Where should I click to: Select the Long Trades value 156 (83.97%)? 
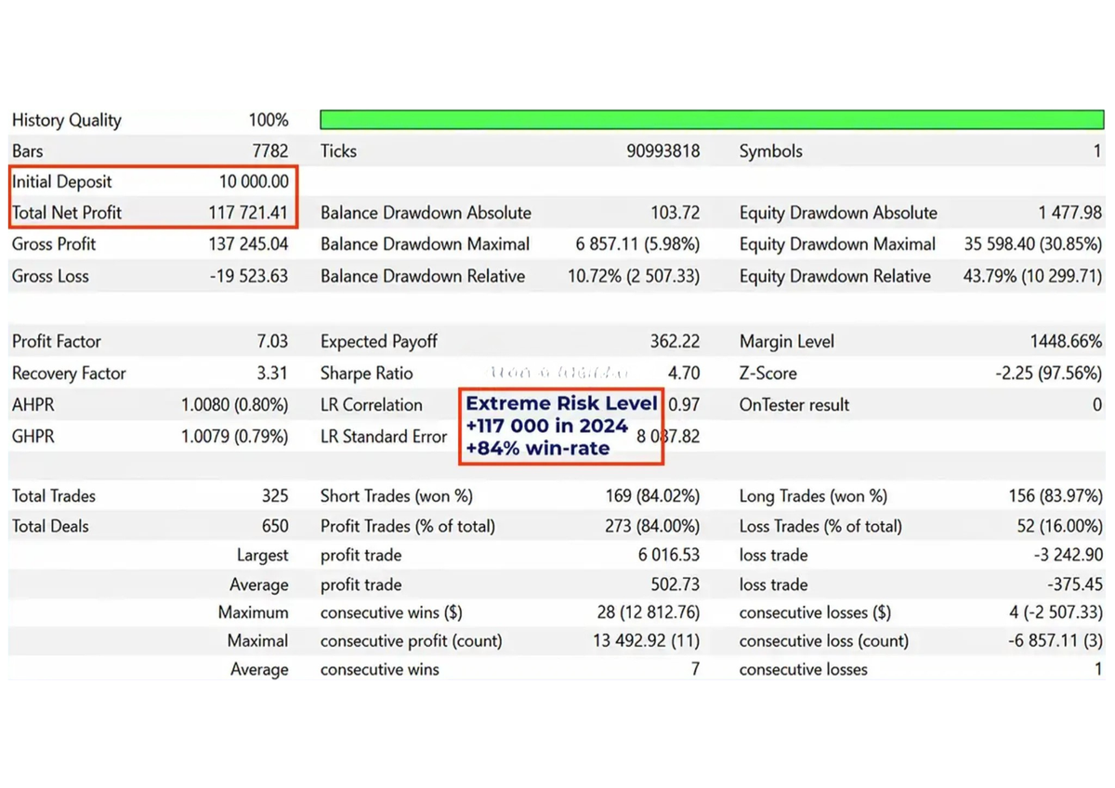tap(1056, 496)
